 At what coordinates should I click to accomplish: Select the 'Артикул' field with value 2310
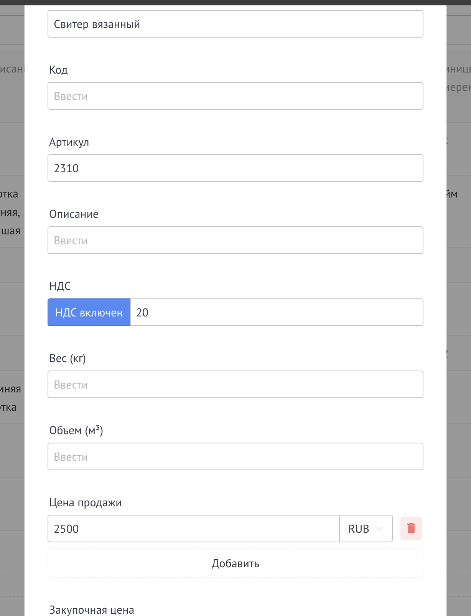[235, 168]
